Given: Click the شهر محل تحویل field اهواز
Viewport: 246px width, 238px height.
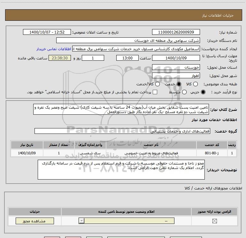Looking at the screenshot, I should coord(176,76).
